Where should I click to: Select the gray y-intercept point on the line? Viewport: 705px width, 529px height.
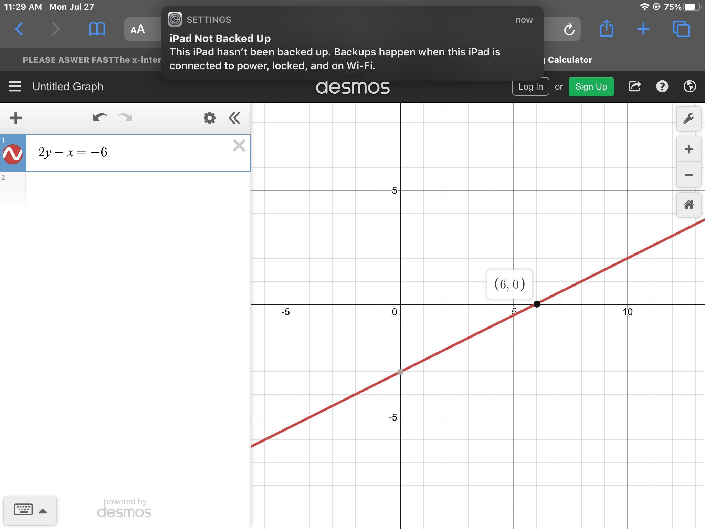[x=400, y=372]
